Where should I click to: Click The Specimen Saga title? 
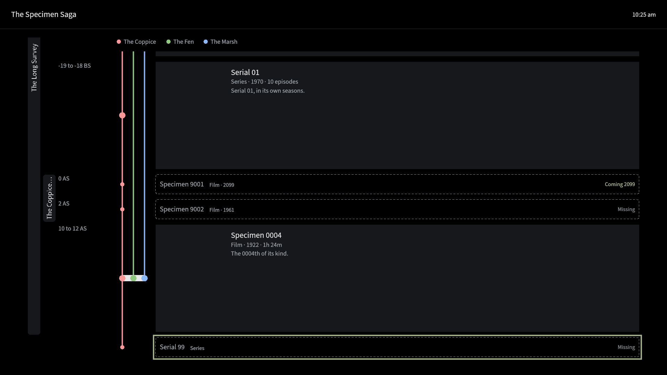[x=44, y=14]
